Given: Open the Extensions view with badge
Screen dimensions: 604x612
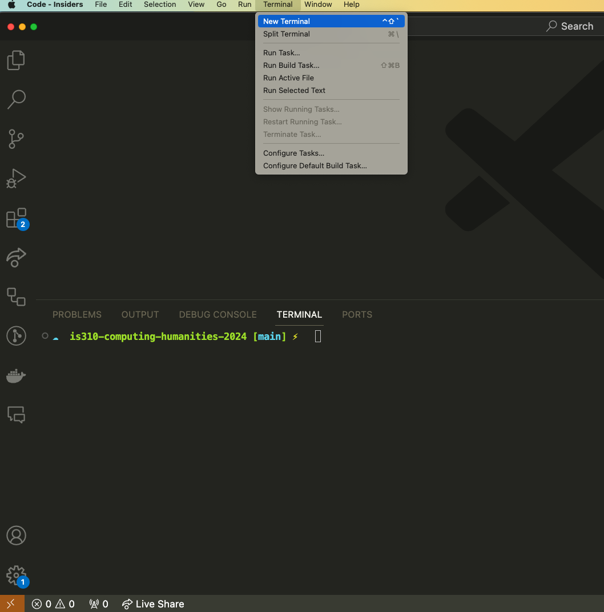Looking at the screenshot, I should (16, 218).
